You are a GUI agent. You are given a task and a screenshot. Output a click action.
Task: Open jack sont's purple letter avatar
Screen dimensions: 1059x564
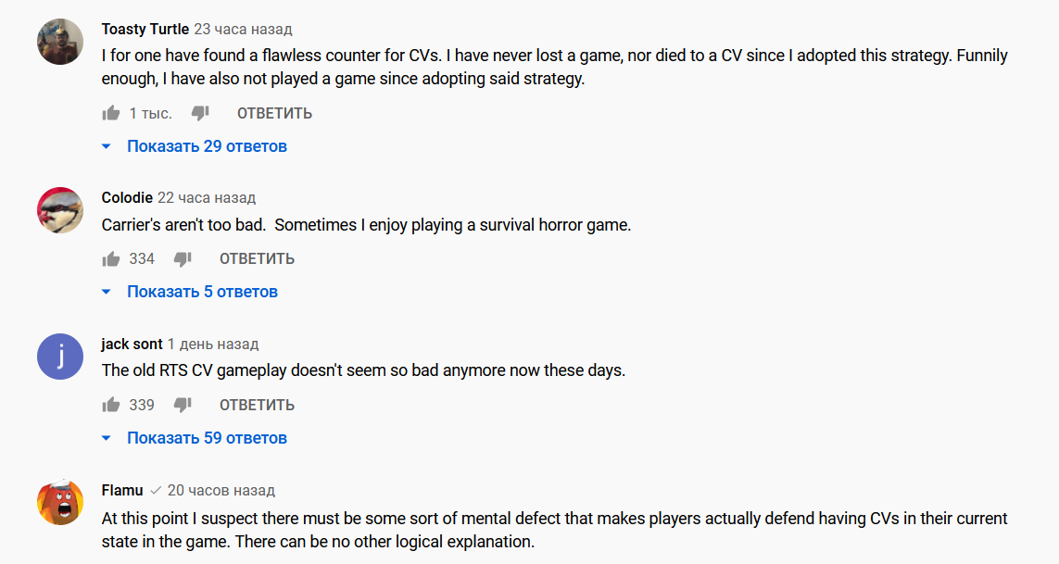tap(60, 357)
